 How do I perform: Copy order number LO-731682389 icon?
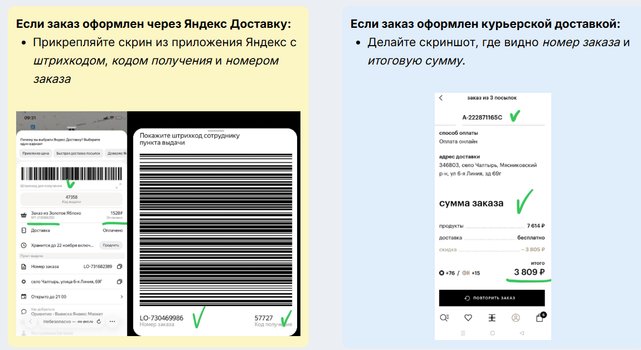point(119,267)
